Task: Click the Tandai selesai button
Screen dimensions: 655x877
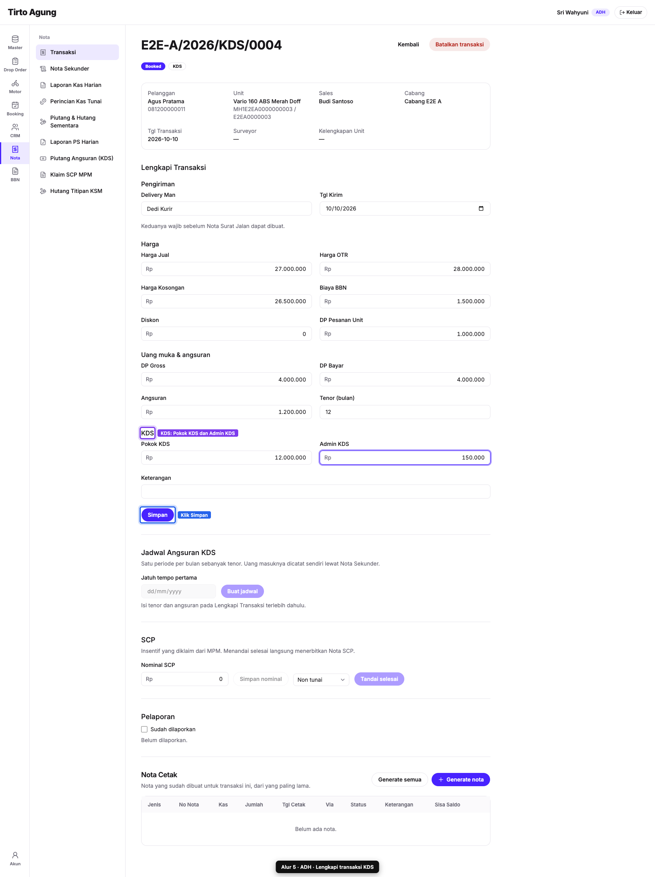Action: (379, 679)
